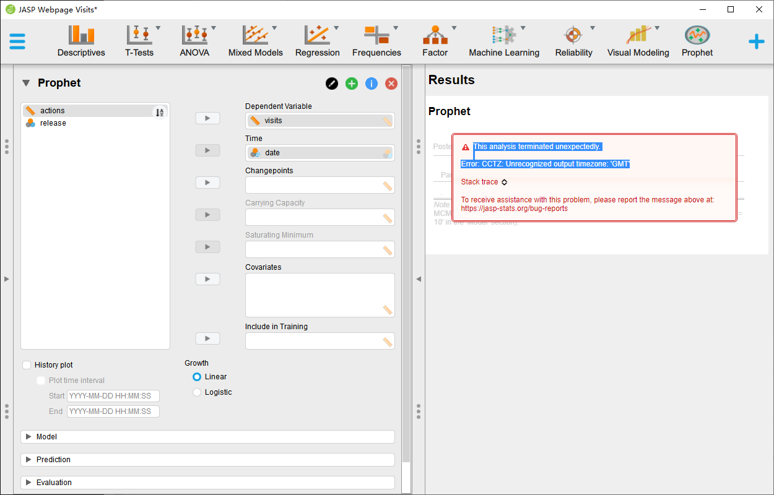
Task: Select the Logistic growth option
Action: coord(197,392)
